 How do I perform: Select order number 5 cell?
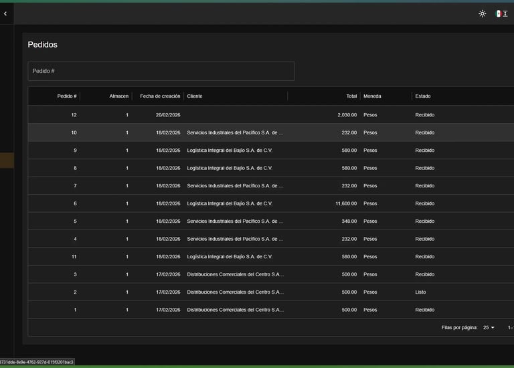[x=76, y=221]
